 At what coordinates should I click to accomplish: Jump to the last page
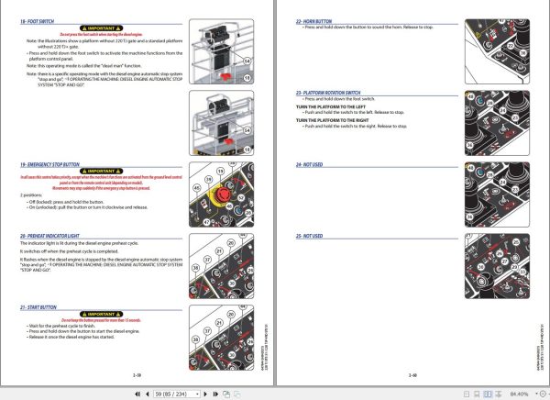click(x=215, y=394)
